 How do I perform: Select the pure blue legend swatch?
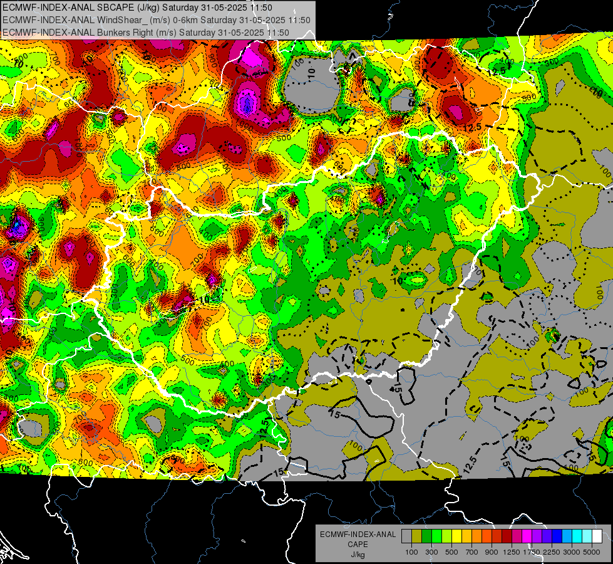[x=557, y=536]
